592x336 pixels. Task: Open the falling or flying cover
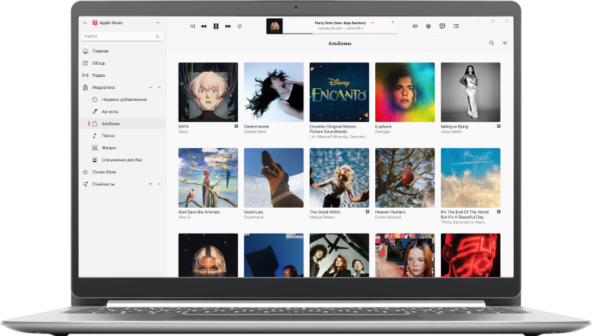pyautogui.click(x=471, y=92)
